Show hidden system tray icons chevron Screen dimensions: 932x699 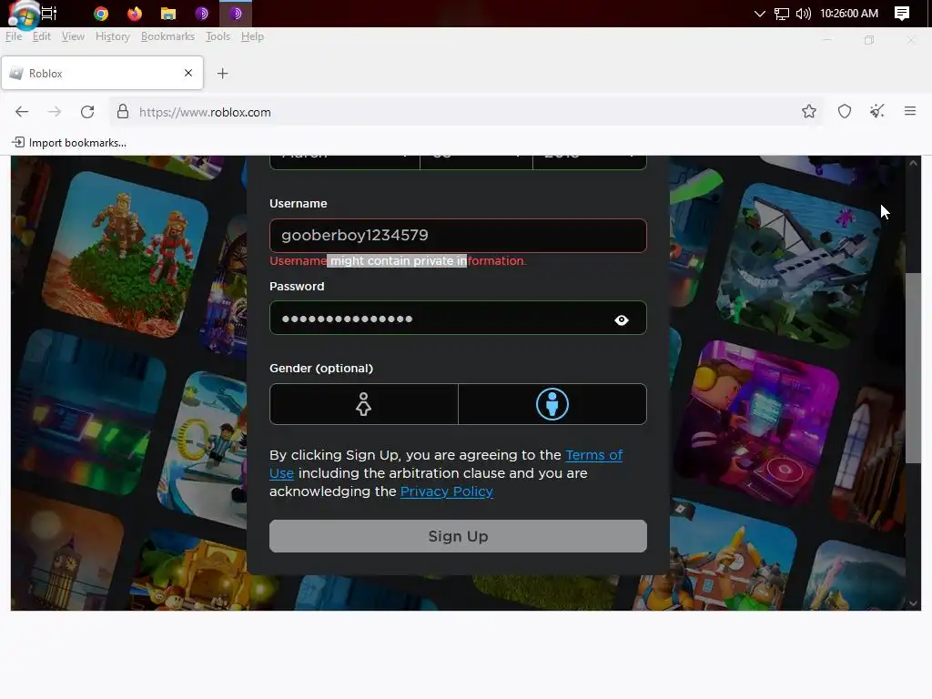(x=759, y=14)
